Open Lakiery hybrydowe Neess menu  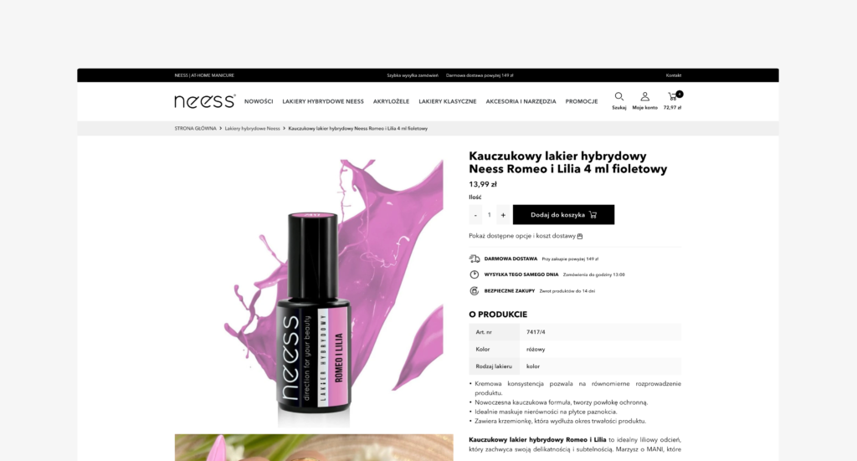pos(323,101)
